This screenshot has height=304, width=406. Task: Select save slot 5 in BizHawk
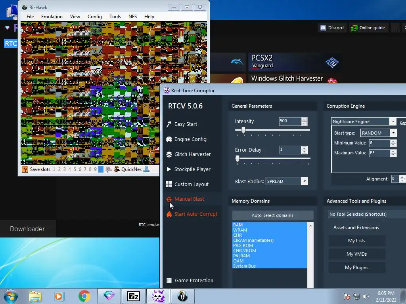coord(75,169)
